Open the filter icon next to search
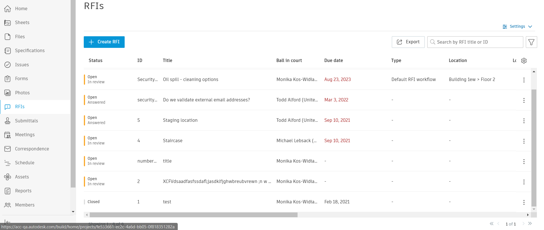 [531, 42]
